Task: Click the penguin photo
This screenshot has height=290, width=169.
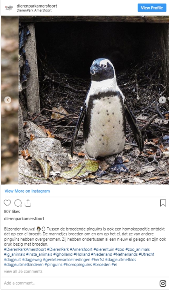Action: point(94,100)
